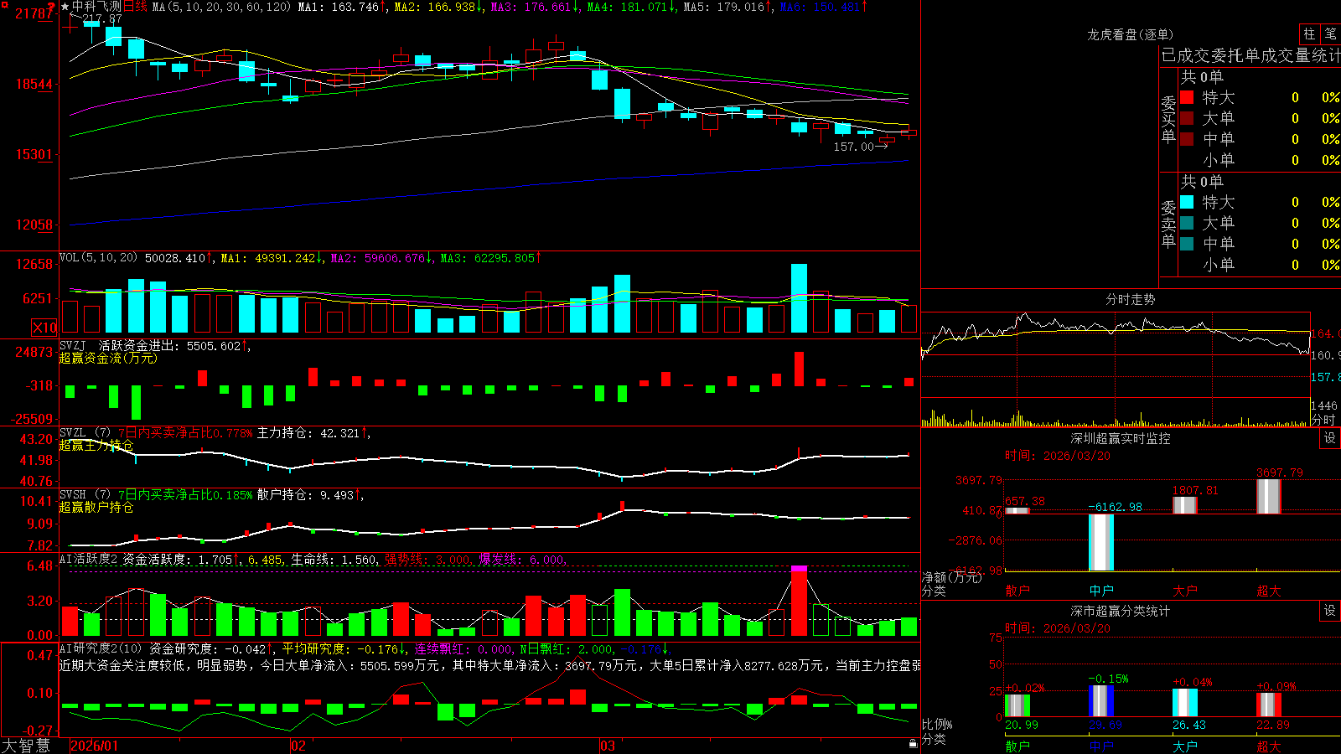The image size is (1341, 754).
Task: Click the 大智慧 logo label
Action: coord(26,746)
